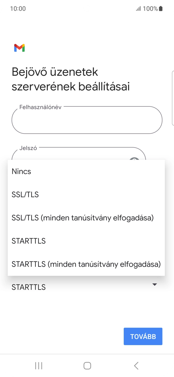
Task: Select SSL/TLS (minden tanúsítvány elfogadása)
Action: (82, 218)
